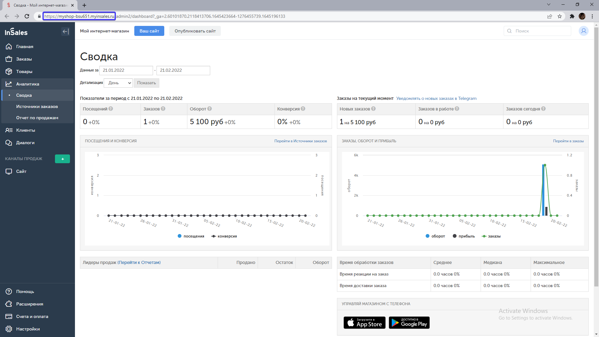Viewport: 599px width, 337px height.
Task: Open Заказы shopping bag icon
Action: click(x=9, y=59)
